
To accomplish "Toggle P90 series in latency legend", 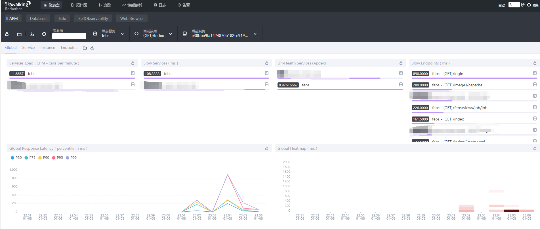I will (x=44, y=158).
